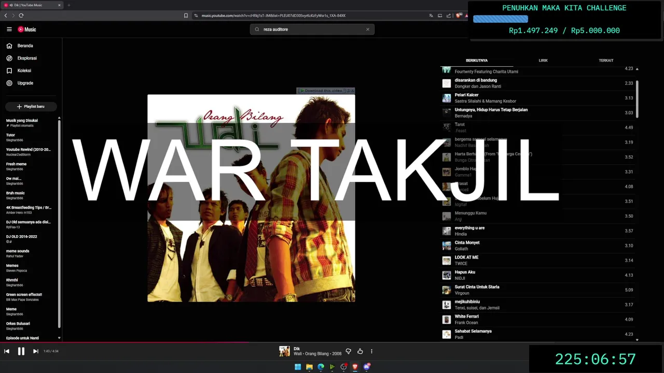Play disarankan di bandung from queue
The height and width of the screenshot is (373, 664).
coord(538,83)
